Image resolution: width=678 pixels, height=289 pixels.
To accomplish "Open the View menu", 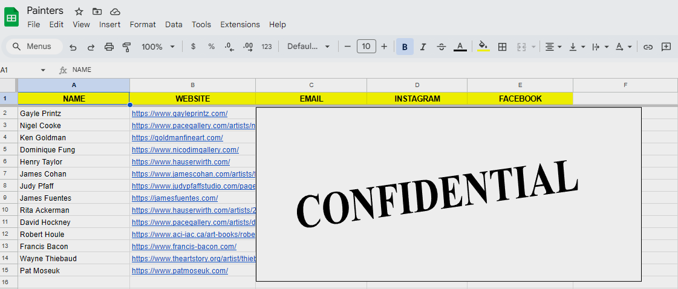I will click(81, 25).
